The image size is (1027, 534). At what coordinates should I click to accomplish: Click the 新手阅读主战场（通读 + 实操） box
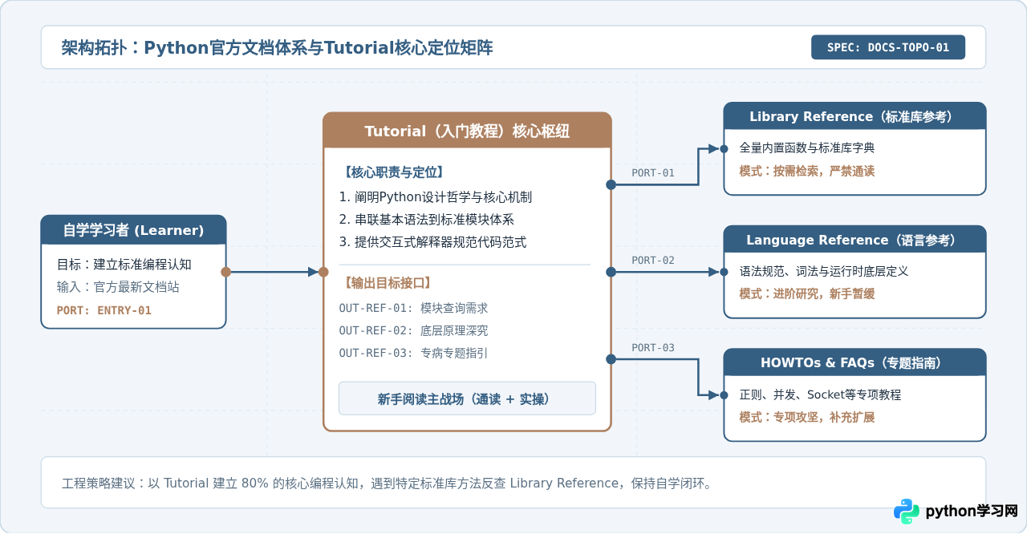467,398
